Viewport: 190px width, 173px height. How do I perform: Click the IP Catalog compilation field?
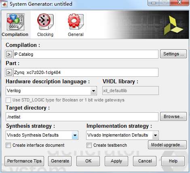[86, 54]
